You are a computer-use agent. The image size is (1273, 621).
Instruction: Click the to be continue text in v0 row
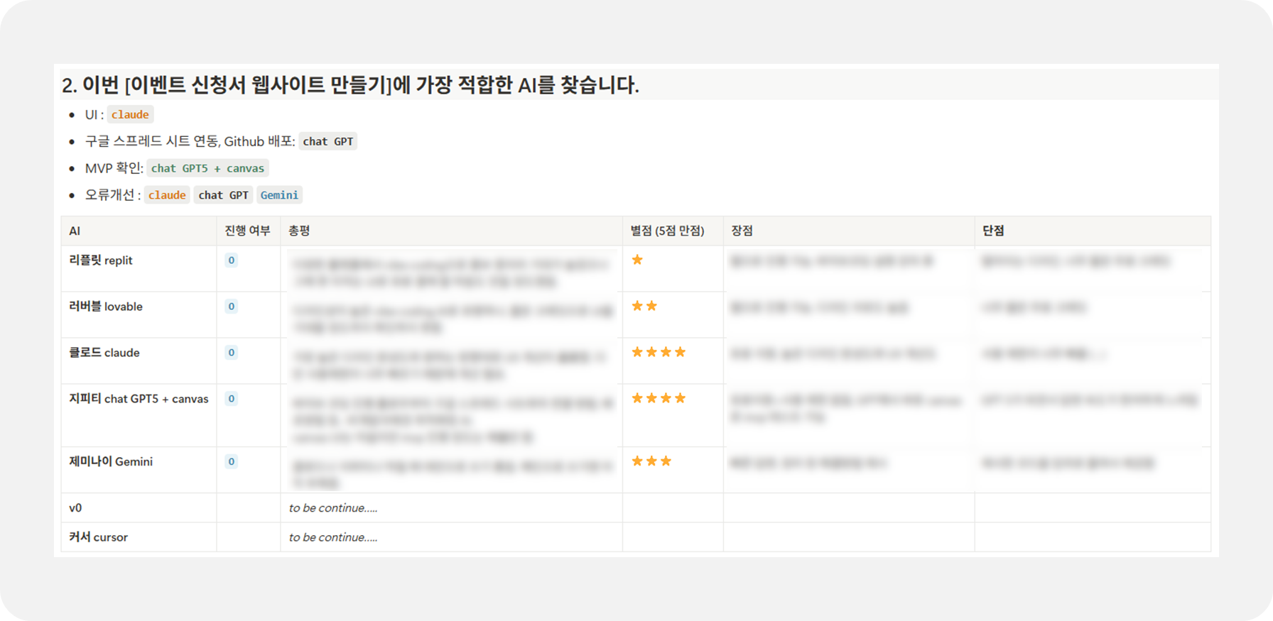333,508
